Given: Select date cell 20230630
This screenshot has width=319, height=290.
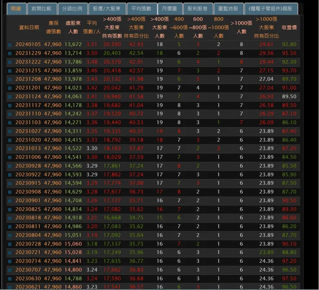Looking at the screenshot, I should coord(28,278).
